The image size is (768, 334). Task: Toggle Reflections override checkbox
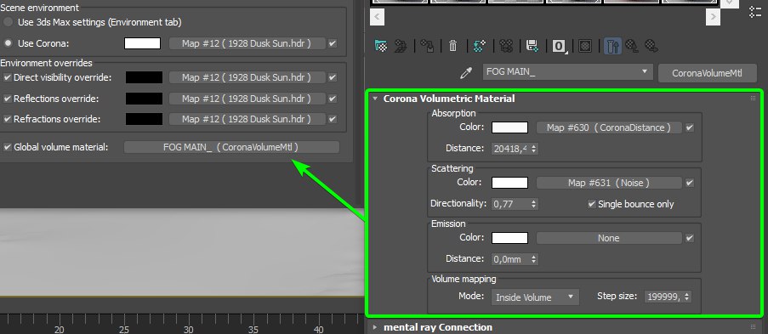pos(8,99)
